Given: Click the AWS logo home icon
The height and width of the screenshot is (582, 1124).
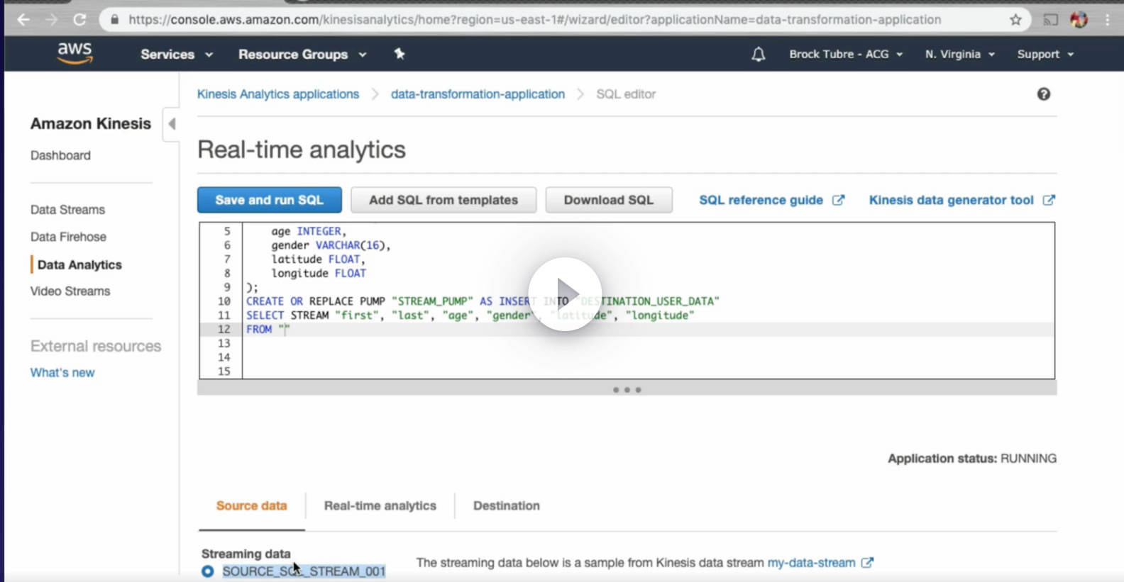Looking at the screenshot, I should (75, 53).
